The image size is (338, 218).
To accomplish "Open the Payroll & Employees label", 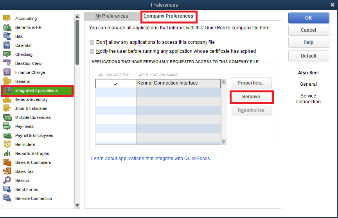I will (34, 135).
